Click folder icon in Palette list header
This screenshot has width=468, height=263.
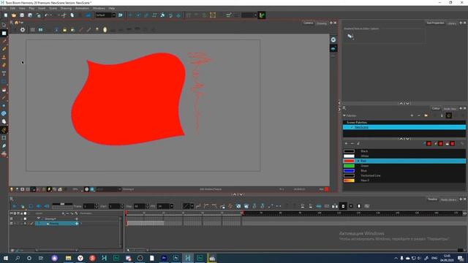pyautogui.click(x=426, y=115)
